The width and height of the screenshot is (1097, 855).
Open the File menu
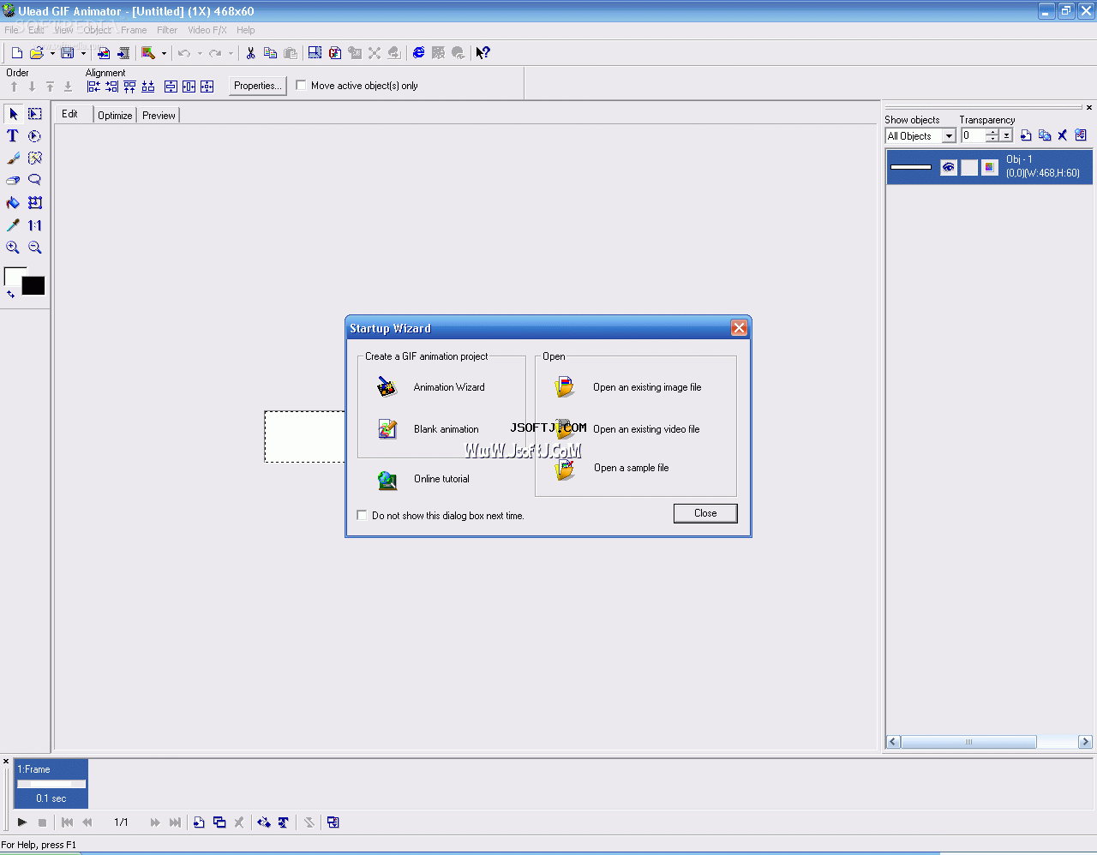[10, 30]
